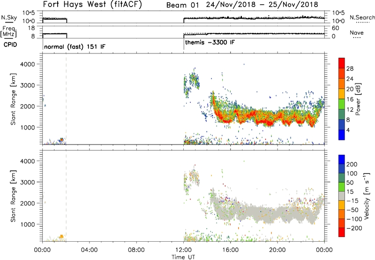Click the 'CPID' row label
Viewport: 375px width, 260px height.
click(x=10, y=45)
